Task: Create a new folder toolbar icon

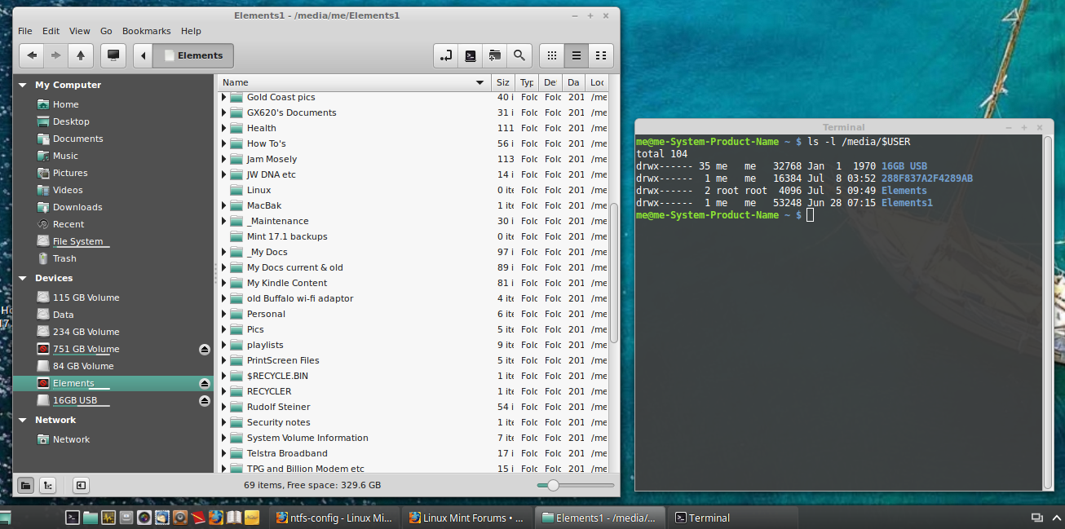Action: pos(494,55)
